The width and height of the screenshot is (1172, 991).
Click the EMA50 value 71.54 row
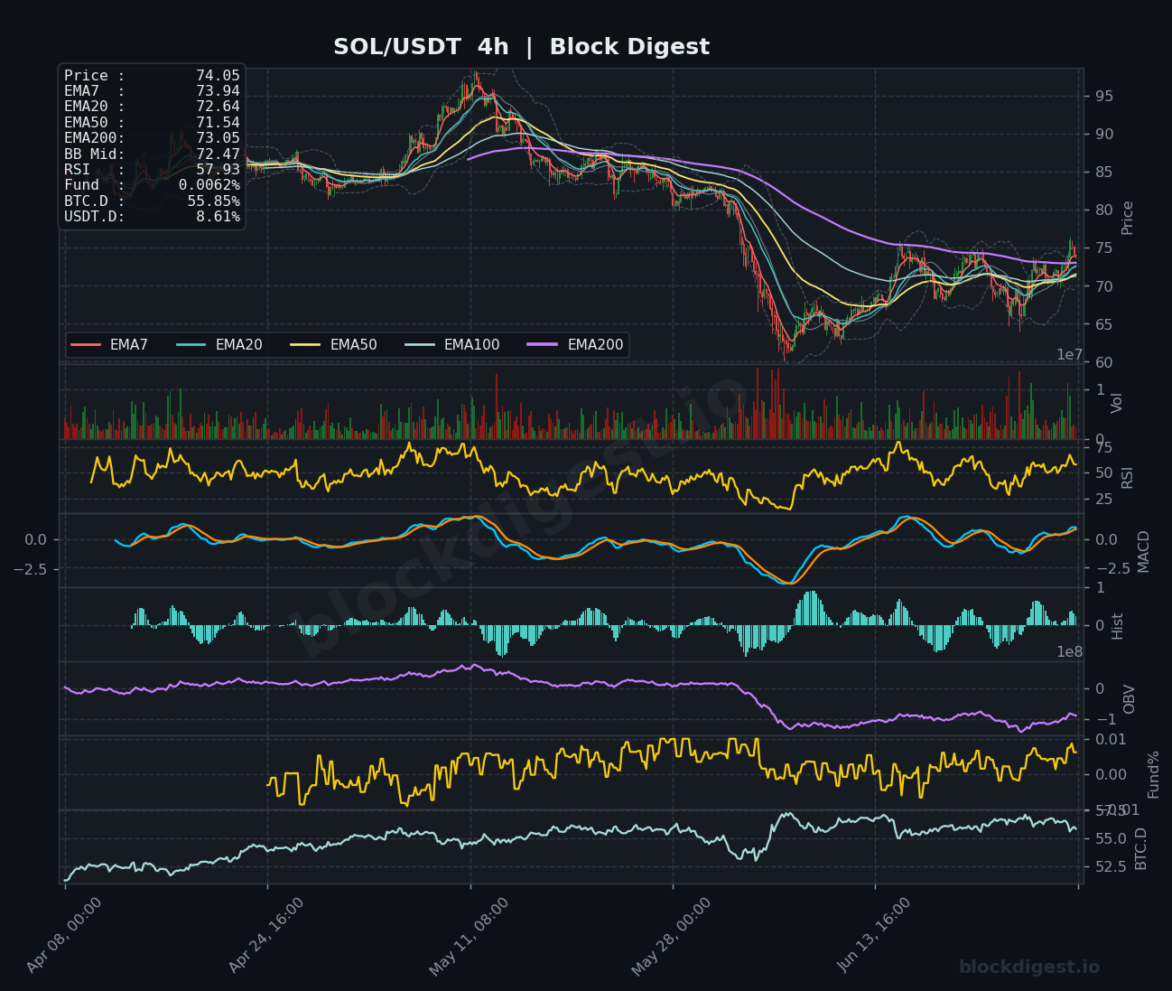coord(152,123)
